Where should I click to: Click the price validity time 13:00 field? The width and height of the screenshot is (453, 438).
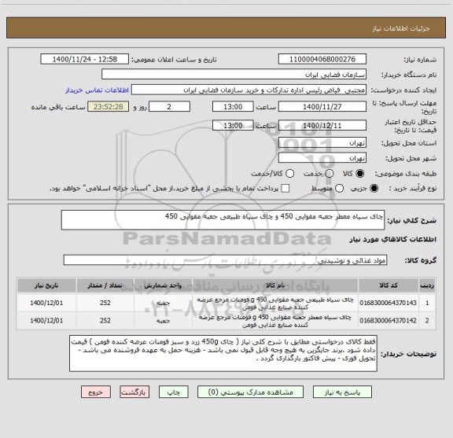click(x=233, y=125)
